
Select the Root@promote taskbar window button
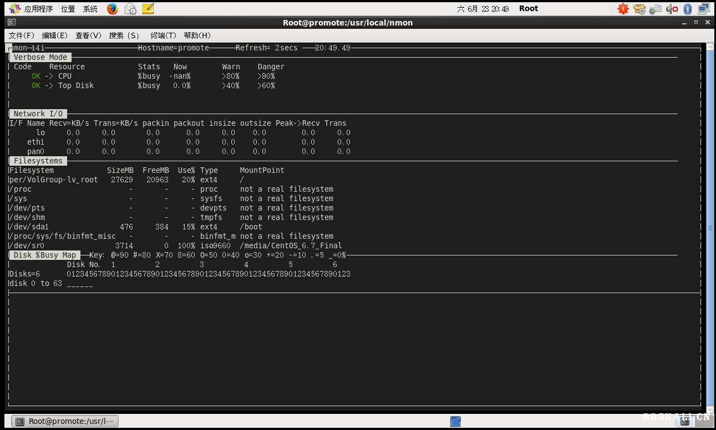[x=65, y=421]
